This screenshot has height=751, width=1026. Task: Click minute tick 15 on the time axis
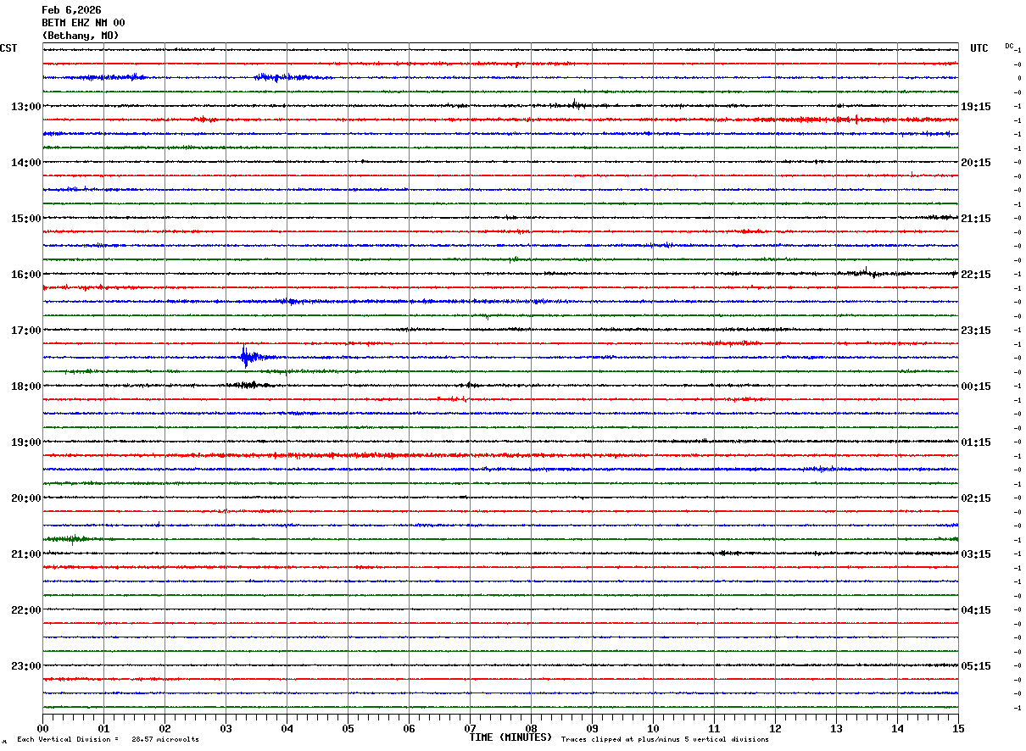(958, 727)
